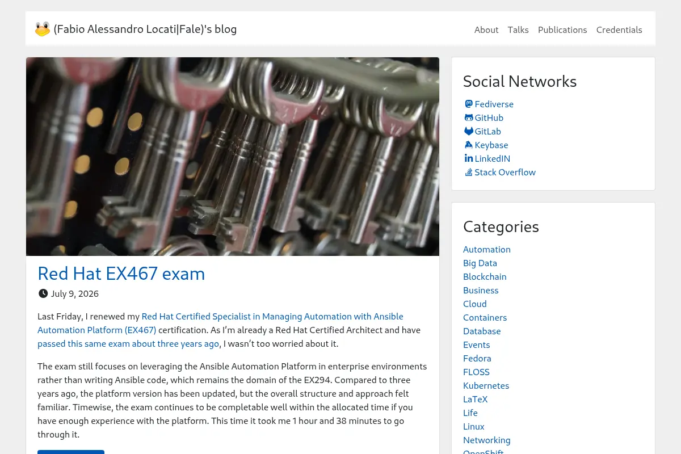This screenshot has height=454, width=681.
Task: Browse the Kubernetes category
Action: 486,385
